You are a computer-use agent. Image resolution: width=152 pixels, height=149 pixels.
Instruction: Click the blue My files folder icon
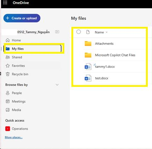point(8,49)
